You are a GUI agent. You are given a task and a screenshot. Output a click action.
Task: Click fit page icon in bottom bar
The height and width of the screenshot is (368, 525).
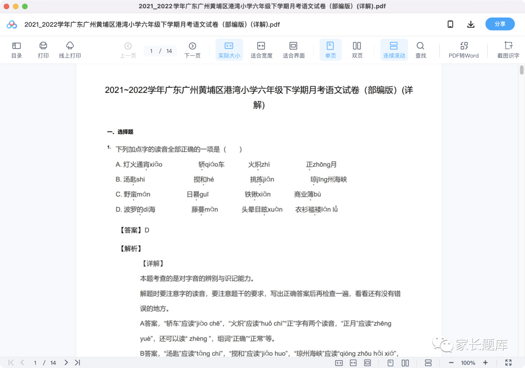pos(367,363)
